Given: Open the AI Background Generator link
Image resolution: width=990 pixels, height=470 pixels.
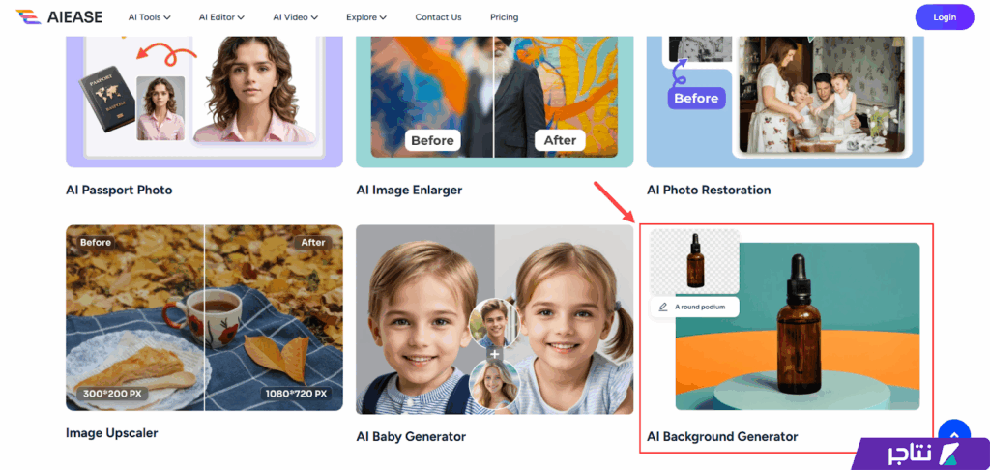Looking at the screenshot, I should [x=722, y=436].
